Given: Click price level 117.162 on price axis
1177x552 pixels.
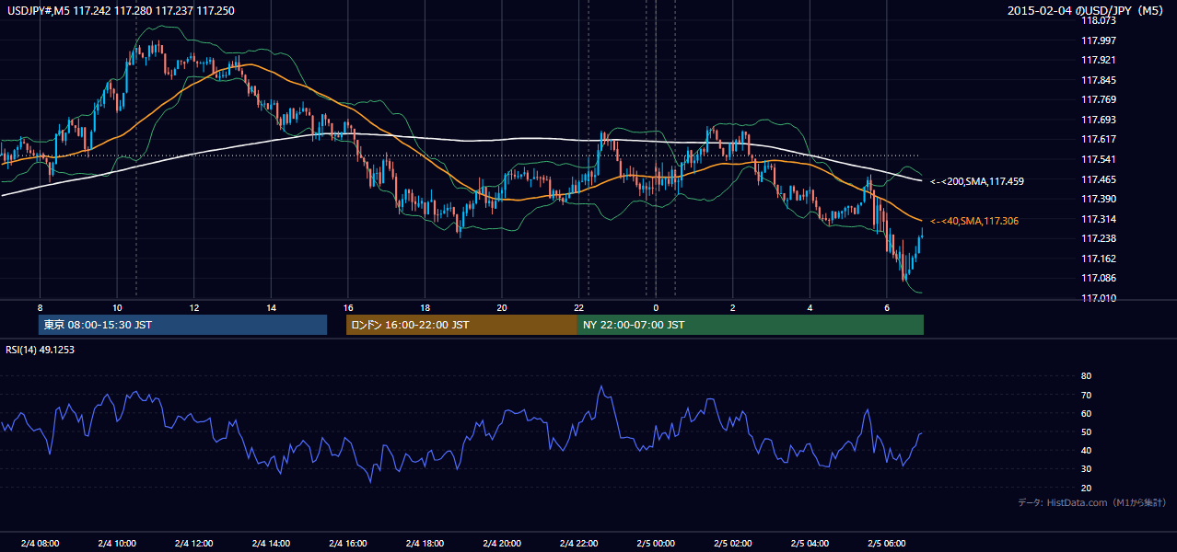Looking at the screenshot, I should pyautogui.click(x=1100, y=259).
